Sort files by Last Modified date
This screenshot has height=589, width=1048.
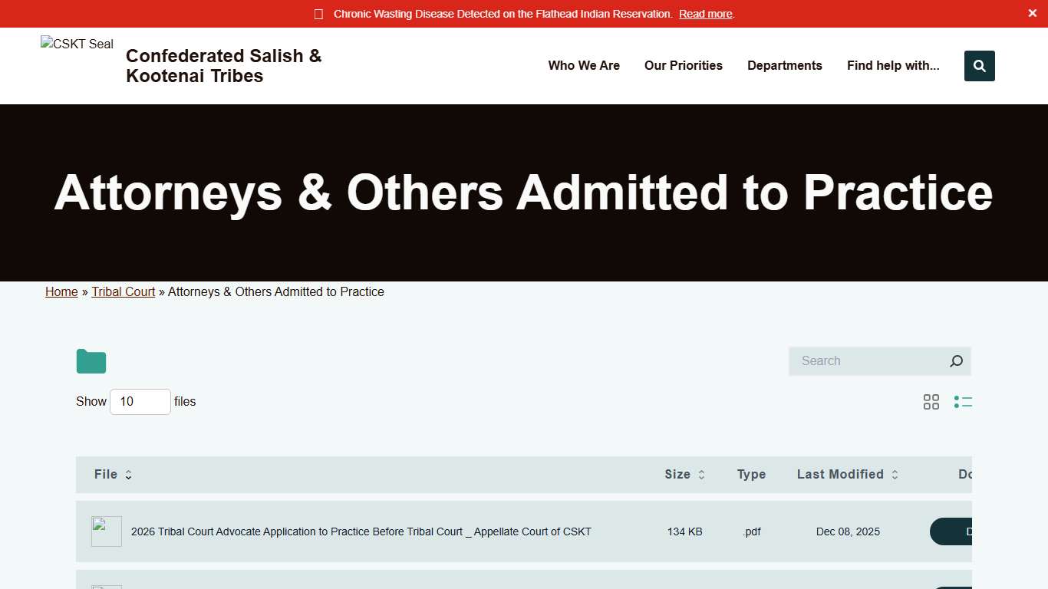pyautogui.click(x=895, y=475)
